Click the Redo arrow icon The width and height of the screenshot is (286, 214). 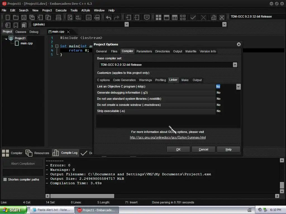pos(116,18)
